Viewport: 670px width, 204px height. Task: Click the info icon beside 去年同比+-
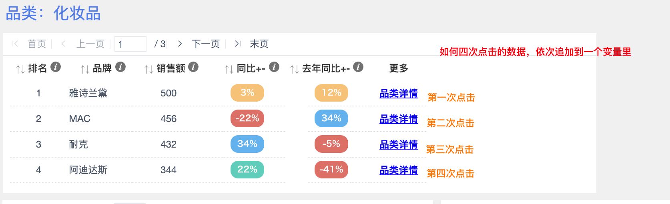point(358,67)
